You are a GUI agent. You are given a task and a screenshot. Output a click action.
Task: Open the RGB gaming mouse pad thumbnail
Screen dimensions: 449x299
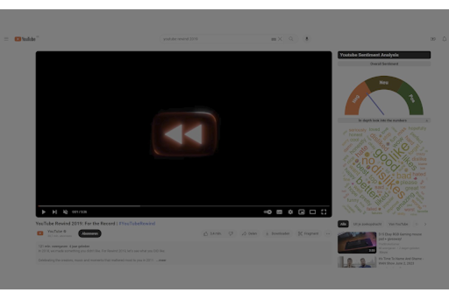[x=357, y=242]
